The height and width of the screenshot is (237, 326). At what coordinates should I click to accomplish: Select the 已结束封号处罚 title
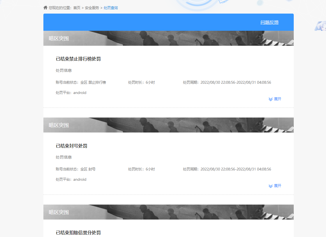point(71,146)
